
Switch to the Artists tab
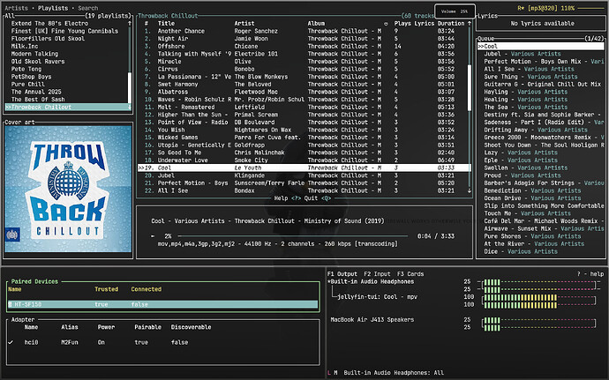tap(16, 8)
